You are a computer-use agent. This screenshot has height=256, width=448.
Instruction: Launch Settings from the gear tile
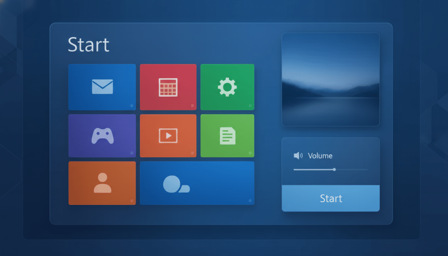[x=228, y=87]
